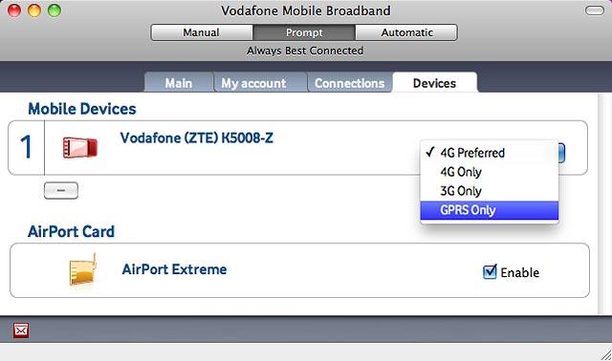Click the yellow minimize window button
This screenshot has width=612, height=361.
point(34,11)
